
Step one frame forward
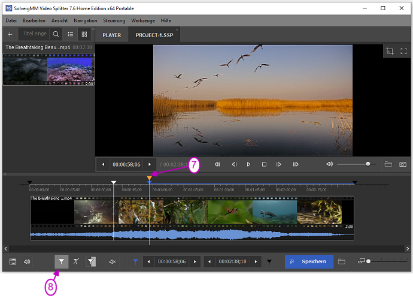tap(279, 164)
